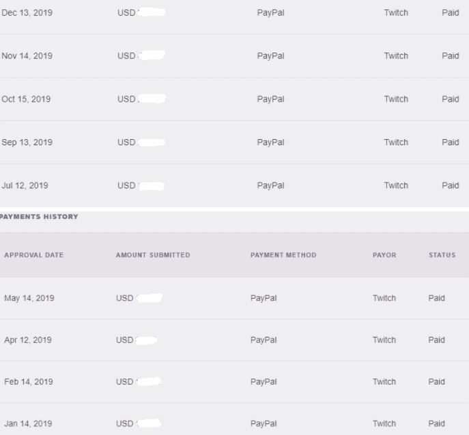
Task: Click the Paid status for Feb 14, 2019
Action: click(x=436, y=381)
